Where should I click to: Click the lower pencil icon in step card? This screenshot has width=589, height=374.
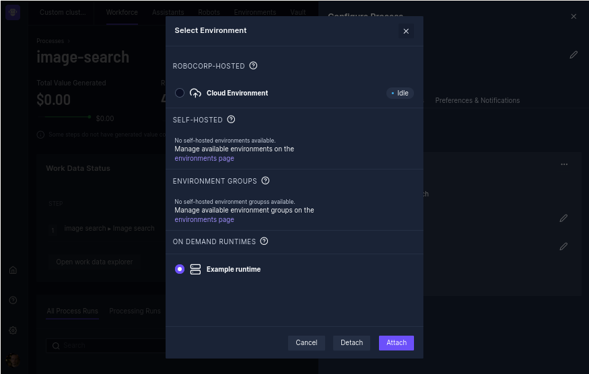point(563,246)
